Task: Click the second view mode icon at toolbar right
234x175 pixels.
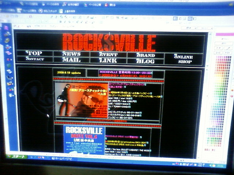Action: (180, 19)
